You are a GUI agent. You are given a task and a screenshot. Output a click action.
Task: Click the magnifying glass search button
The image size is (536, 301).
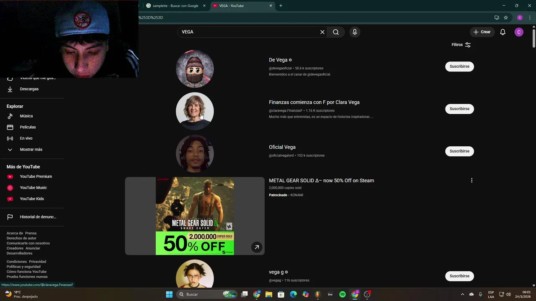point(336,32)
